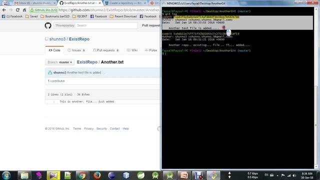
Task: Open the Pulse tab
Action: click(x=151, y=50)
